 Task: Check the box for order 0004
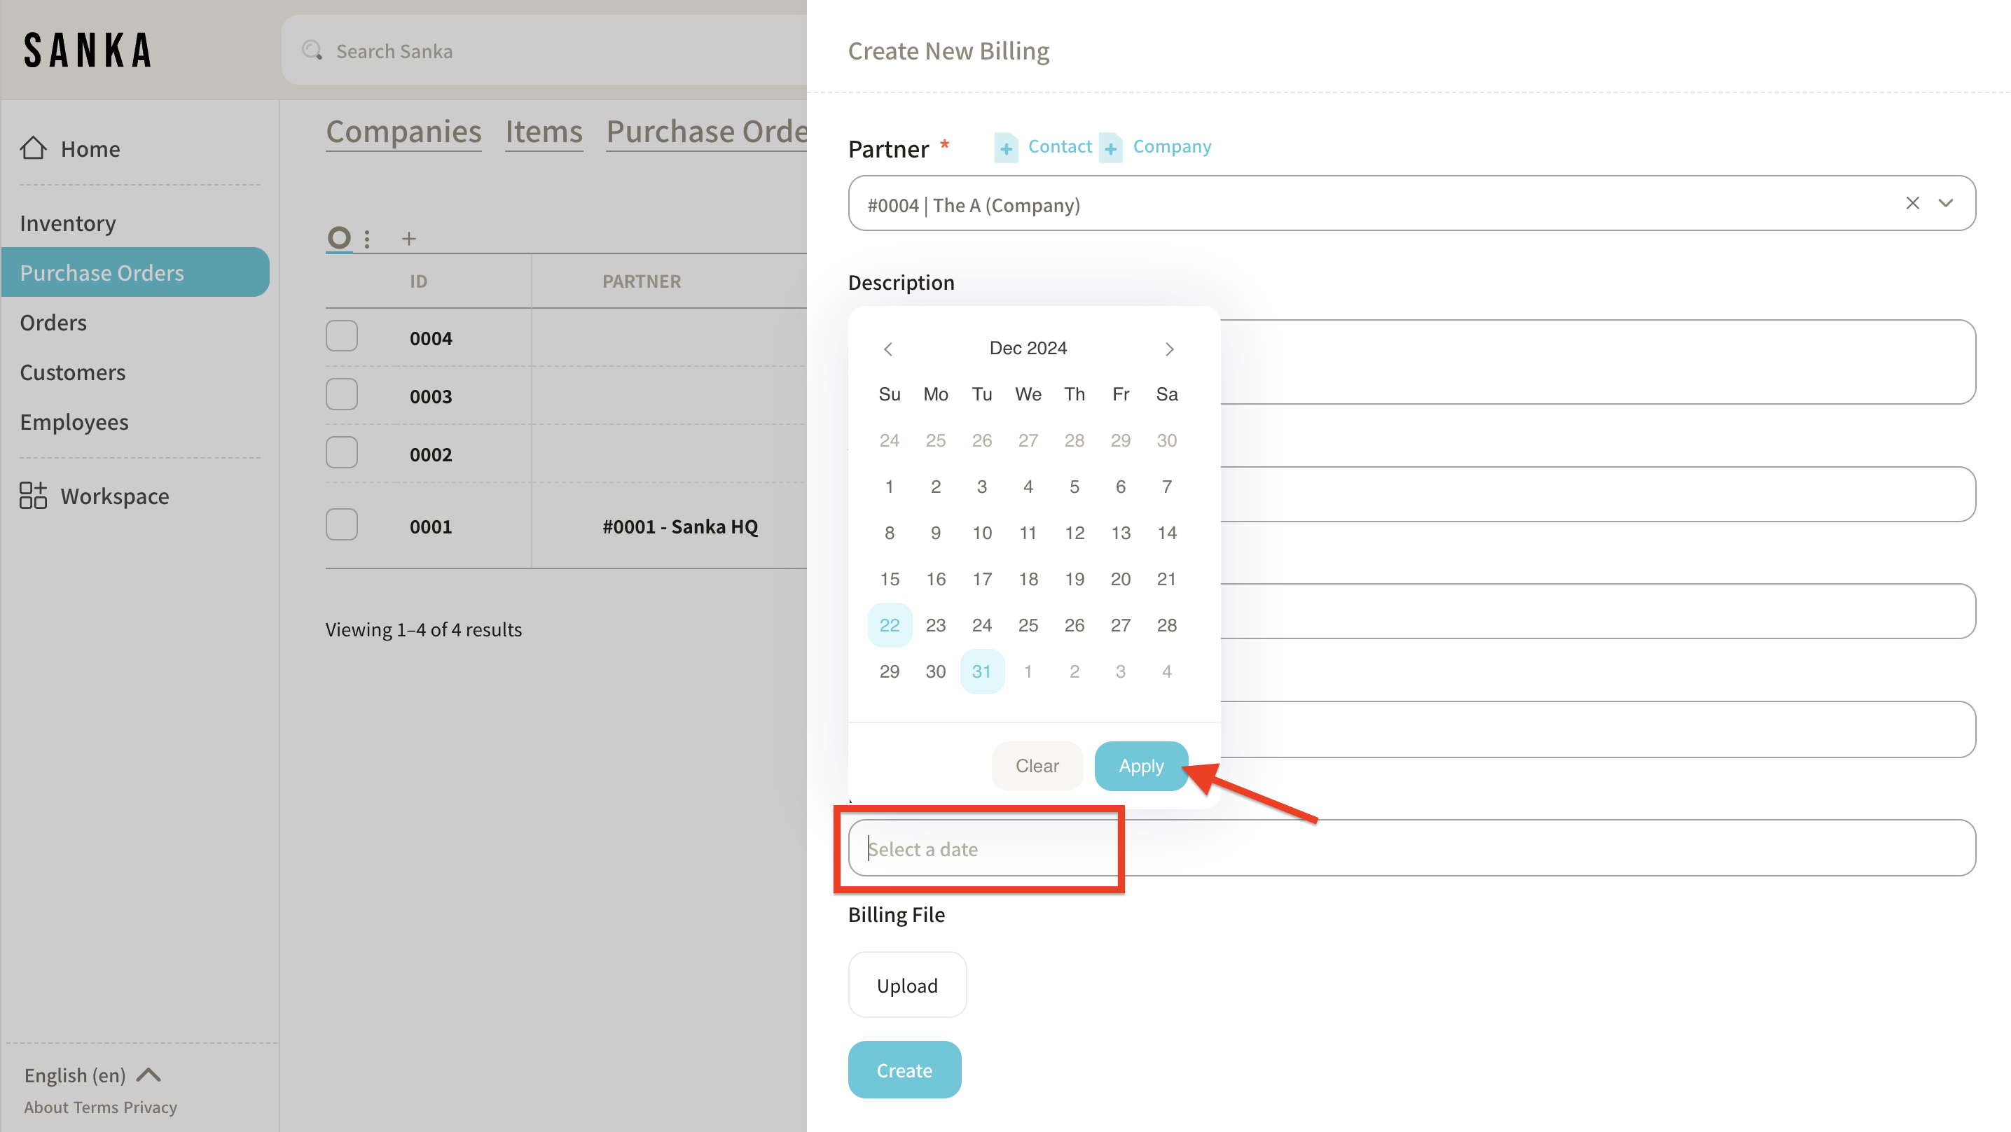(x=341, y=336)
